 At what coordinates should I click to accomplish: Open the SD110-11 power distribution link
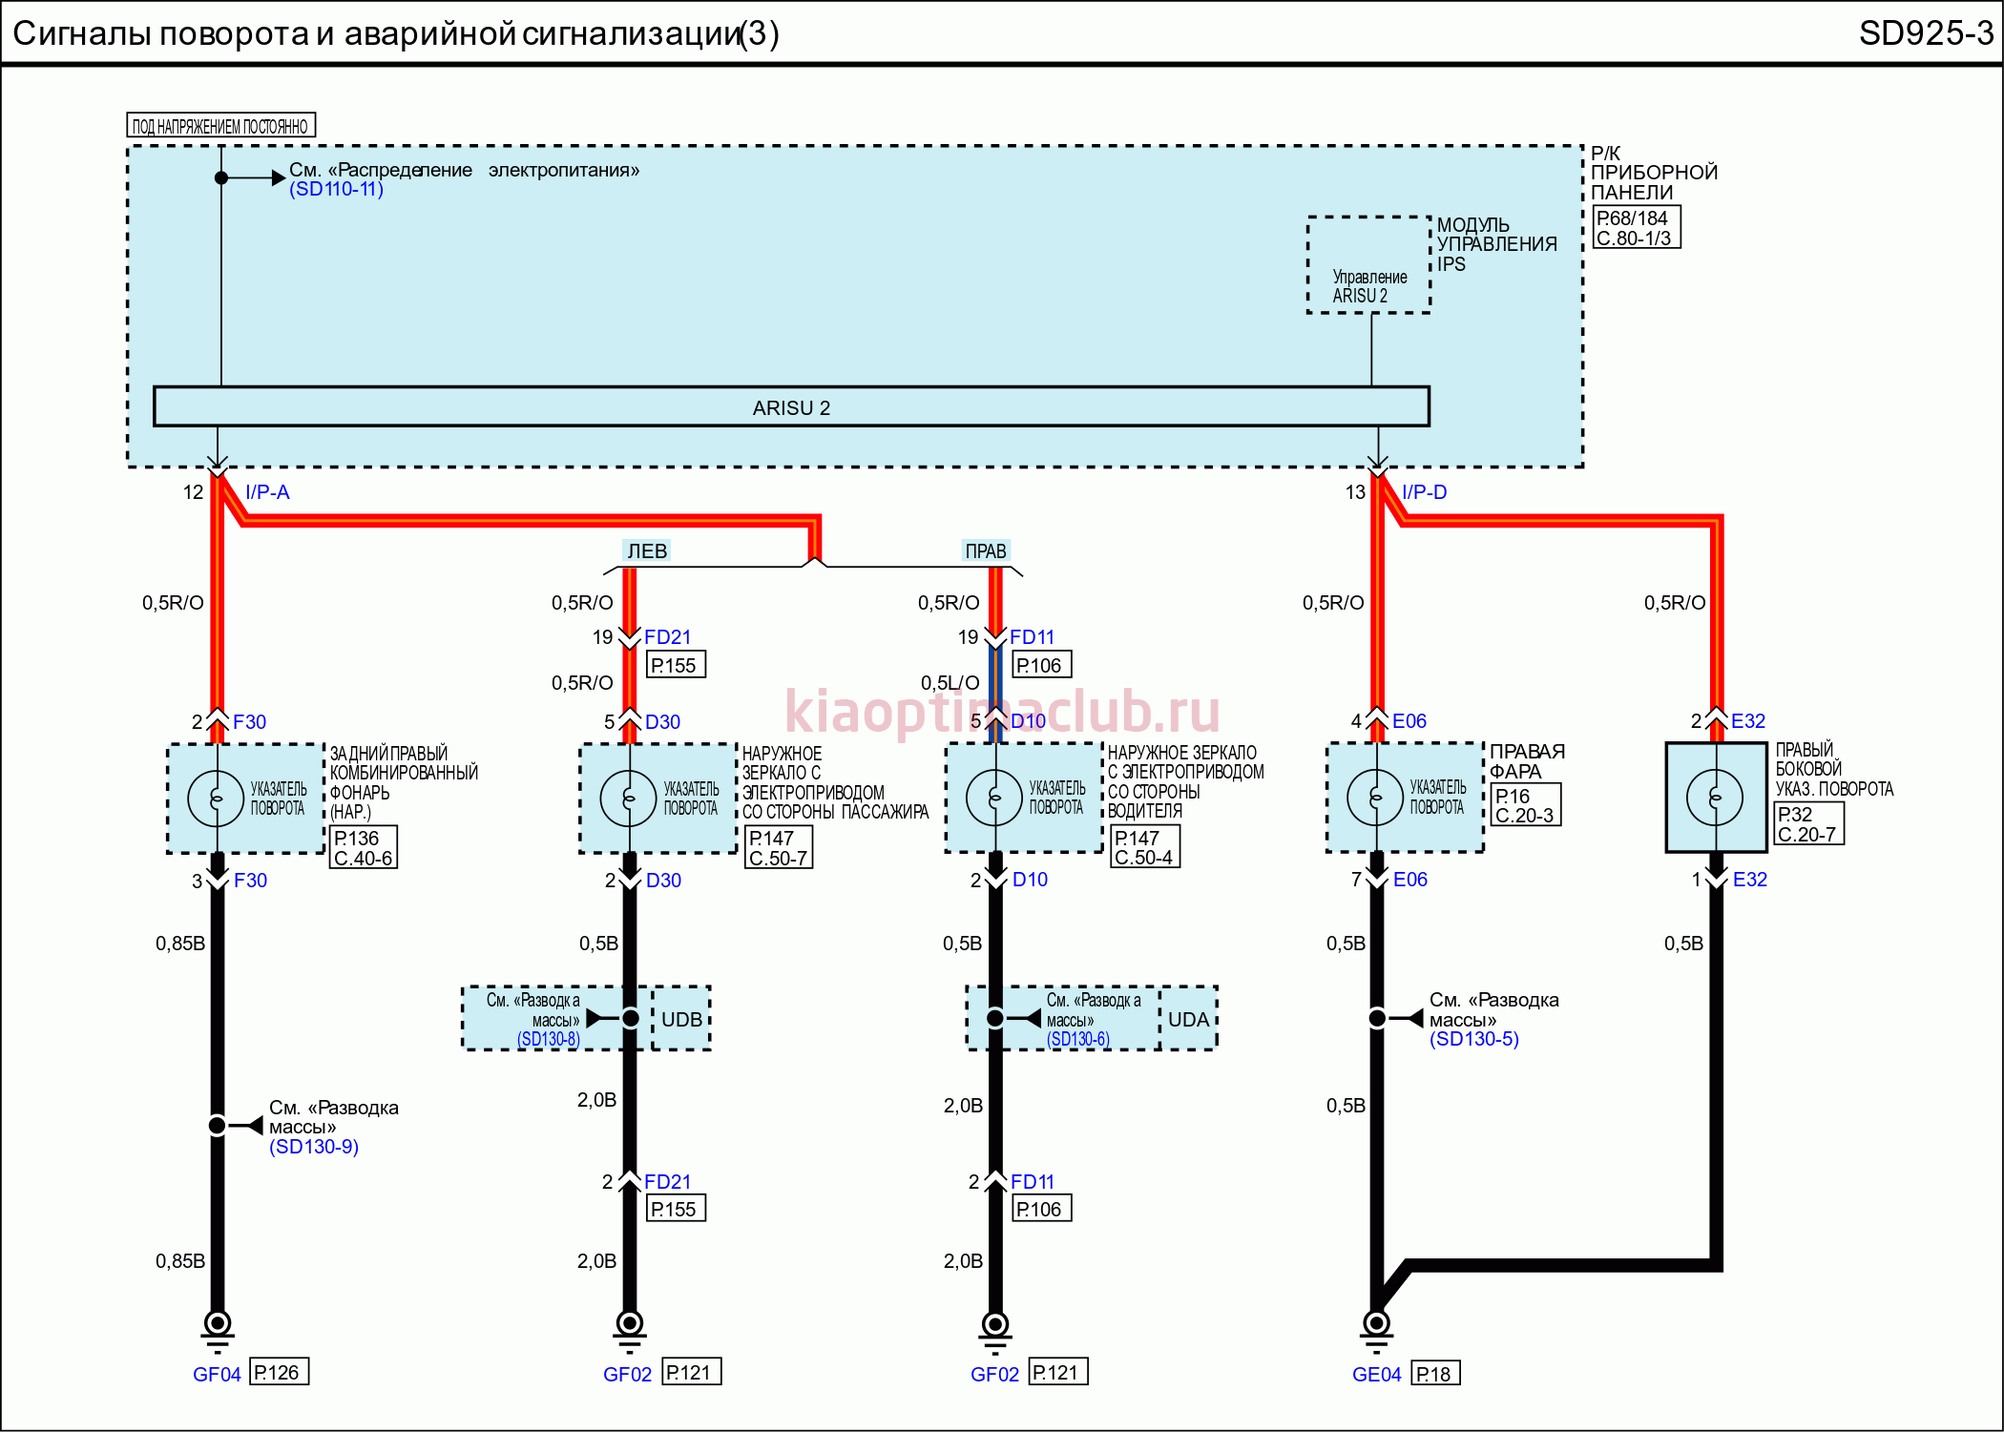click(336, 189)
